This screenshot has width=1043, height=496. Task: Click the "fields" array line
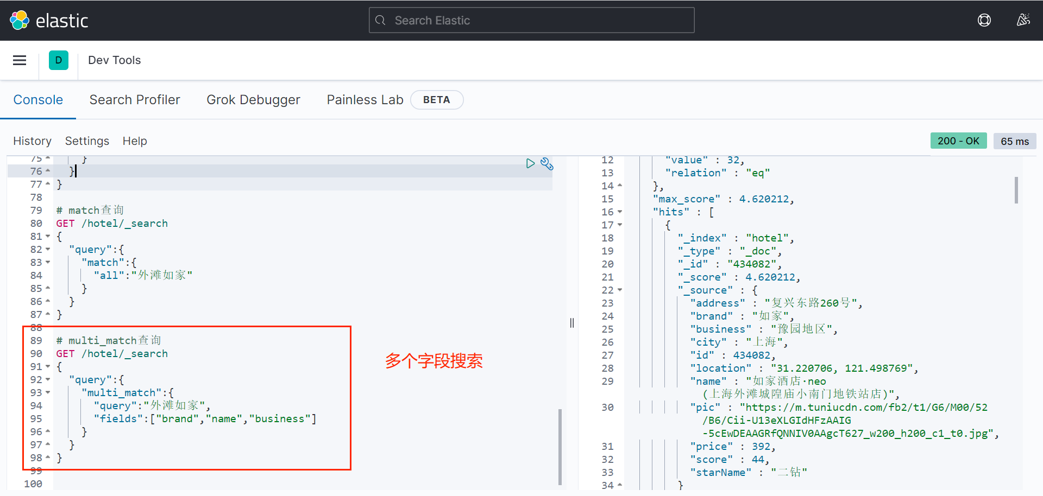tap(205, 419)
